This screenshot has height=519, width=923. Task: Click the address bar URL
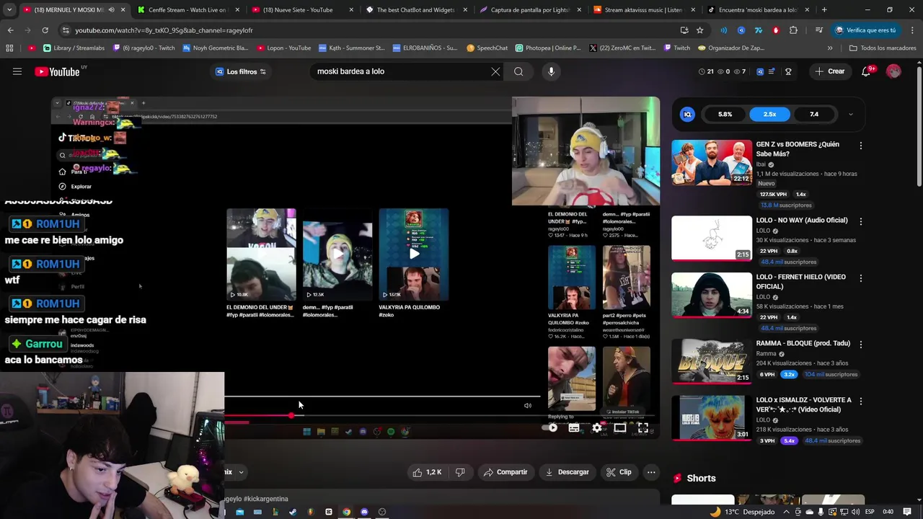pos(164,30)
